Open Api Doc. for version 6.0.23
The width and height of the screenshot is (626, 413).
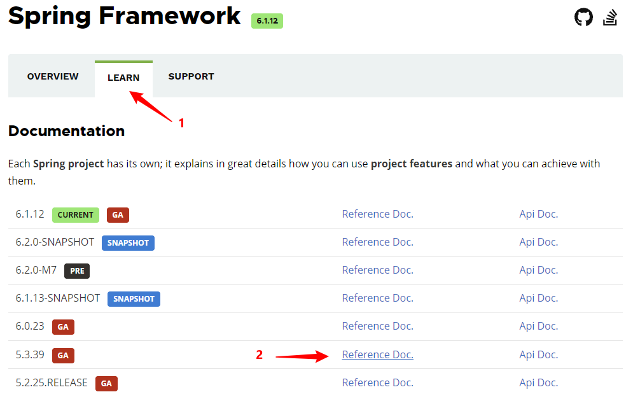click(539, 326)
